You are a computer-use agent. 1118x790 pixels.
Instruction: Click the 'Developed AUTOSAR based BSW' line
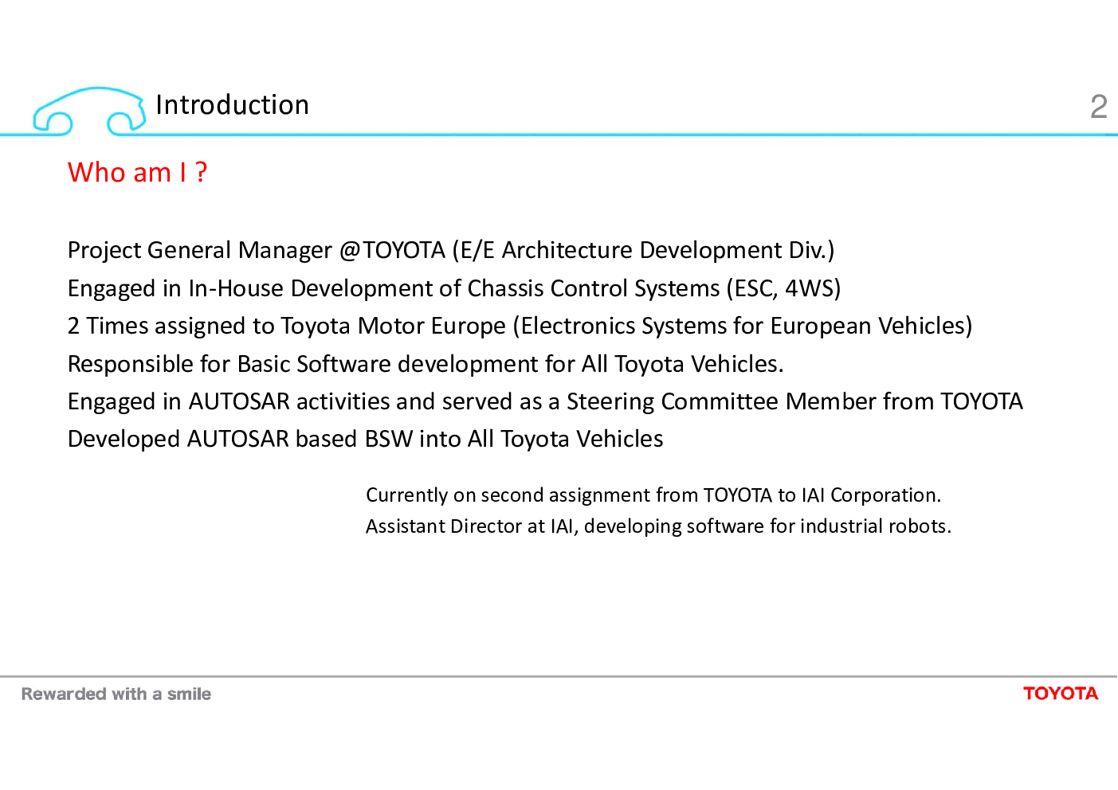[x=365, y=439]
